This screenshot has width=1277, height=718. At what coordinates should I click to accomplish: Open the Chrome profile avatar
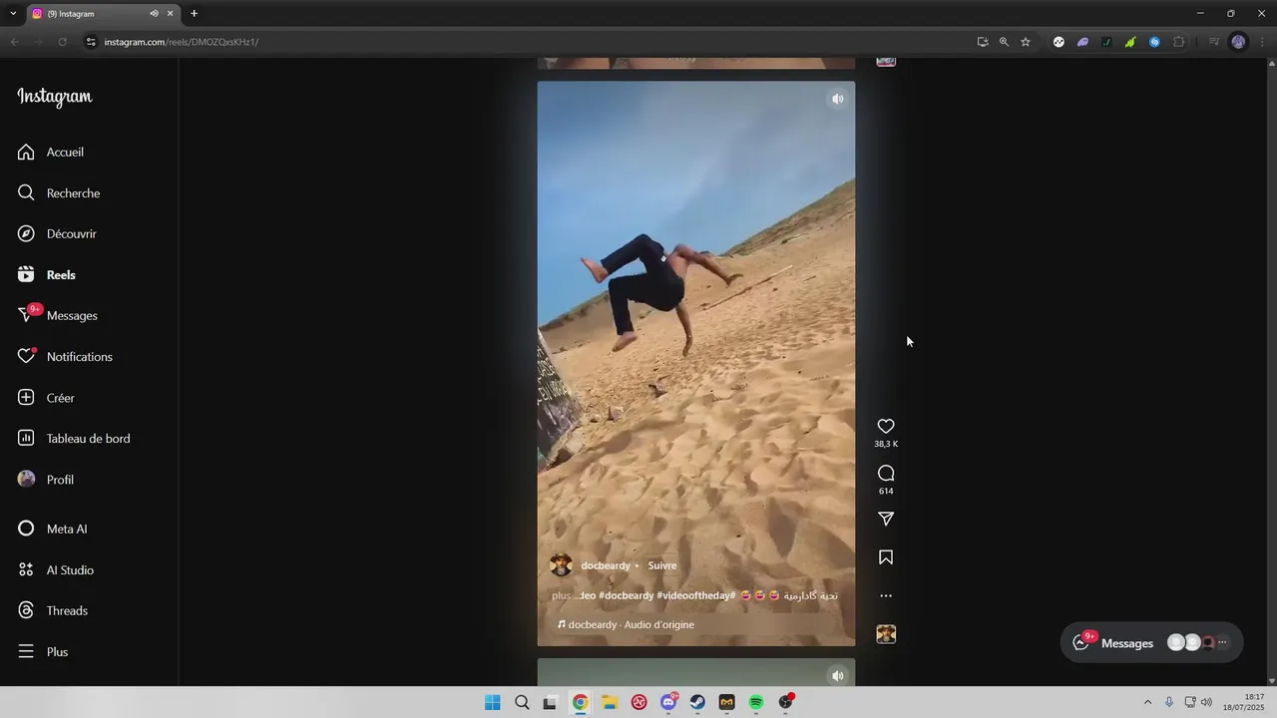(1238, 42)
